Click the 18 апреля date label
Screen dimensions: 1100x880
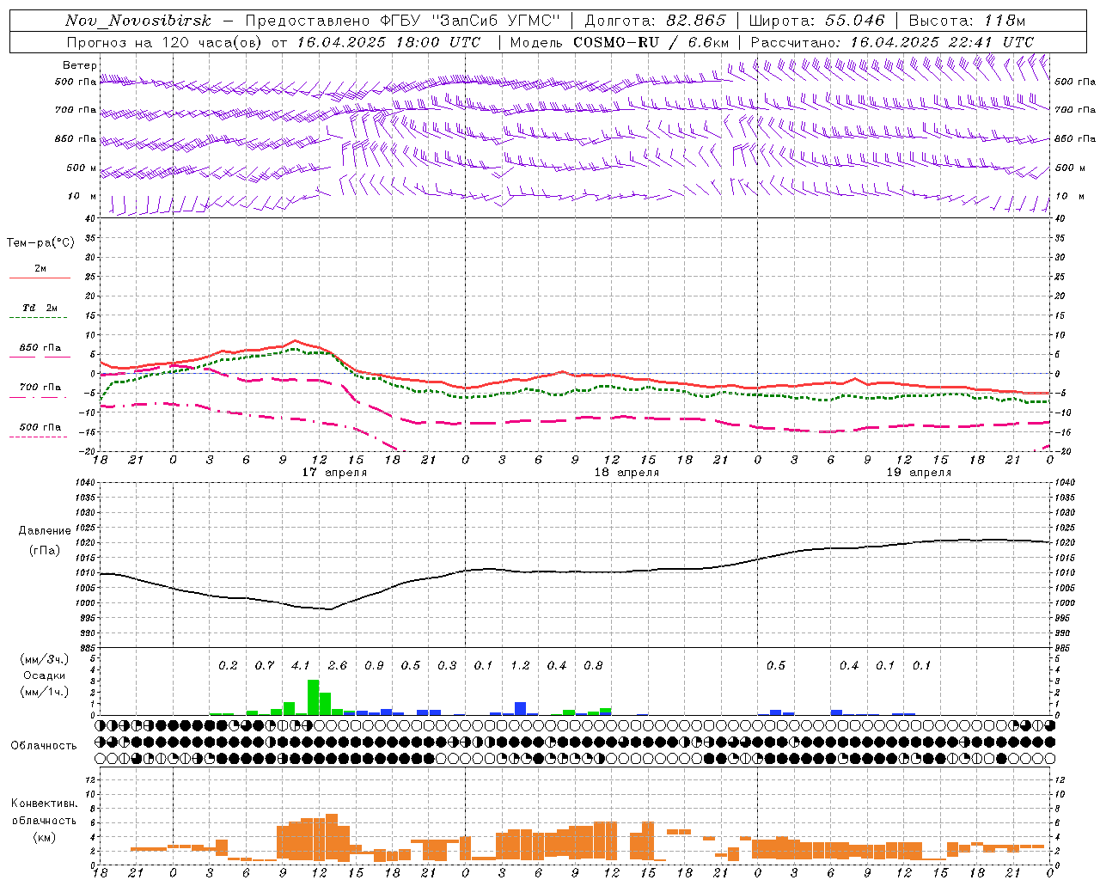(627, 473)
